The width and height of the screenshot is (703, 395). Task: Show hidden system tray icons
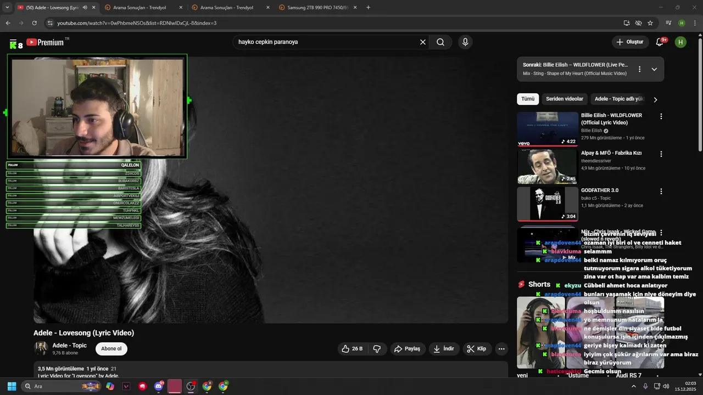click(x=633, y=386)
